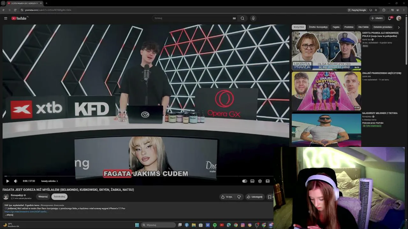Expand description with ...więcej
408x229 pixels.
[x=9, y=215]
